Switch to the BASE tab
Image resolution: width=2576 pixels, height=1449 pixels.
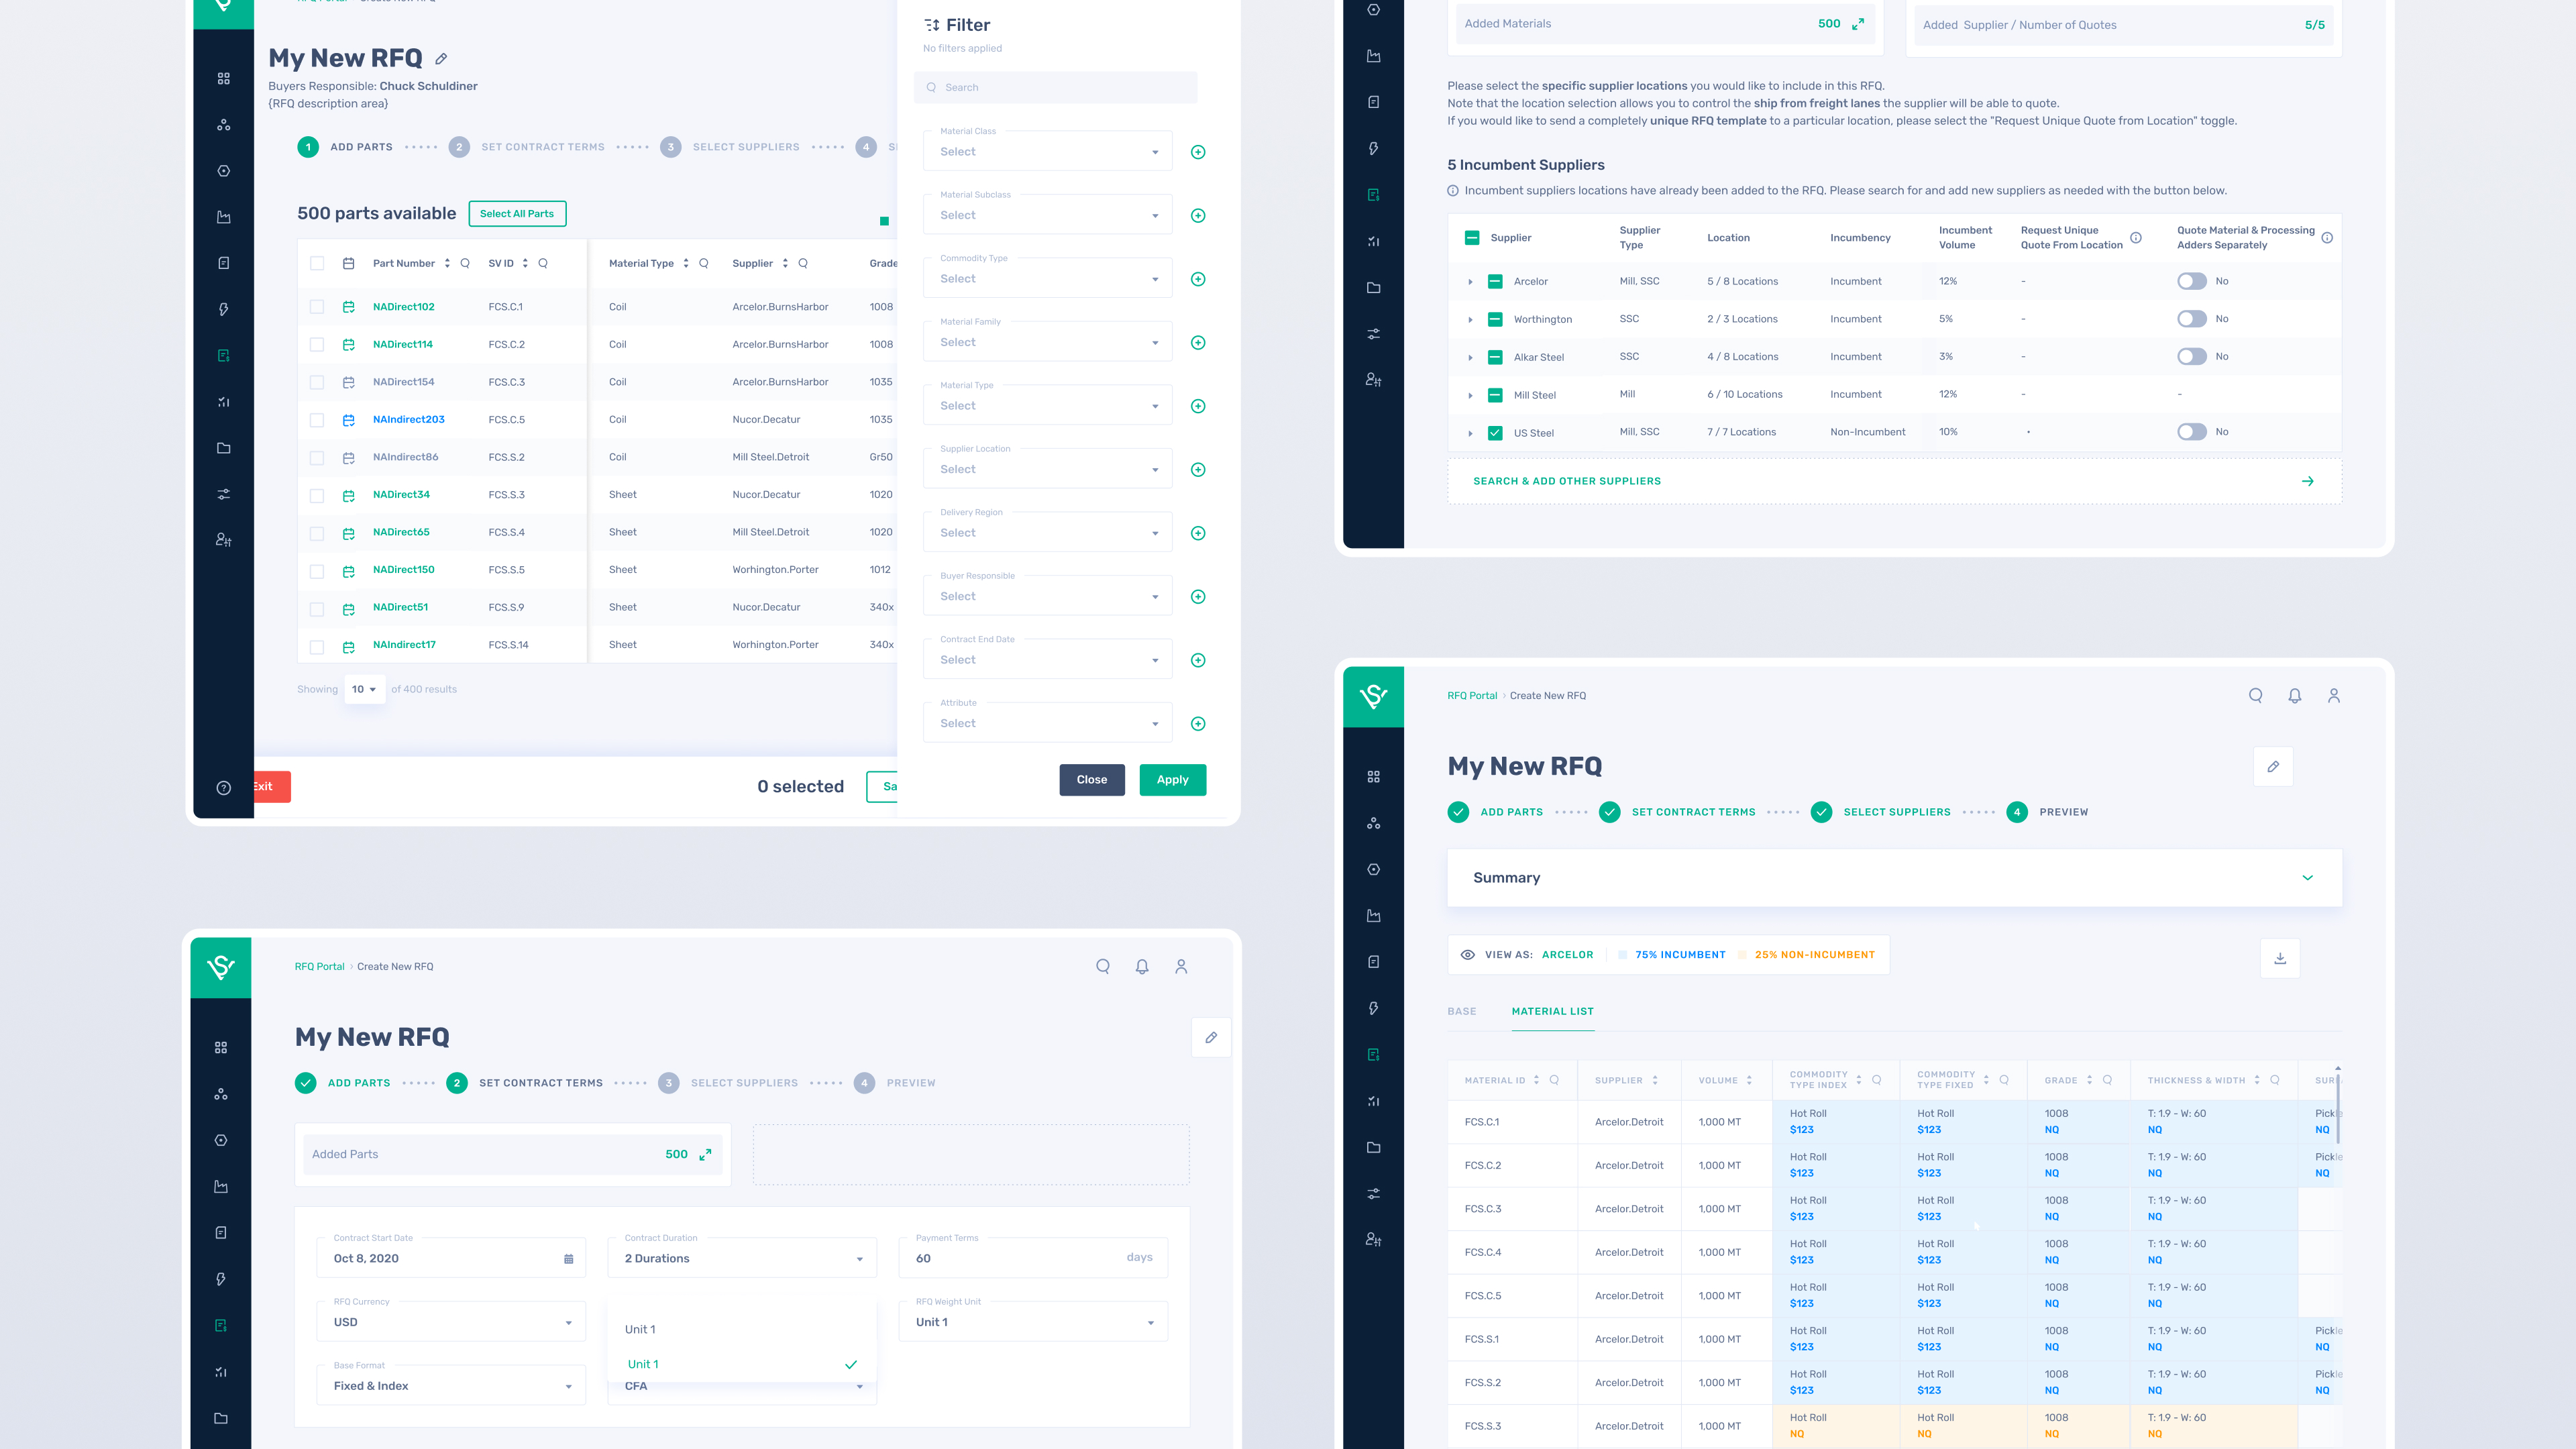(1462, 1011)
